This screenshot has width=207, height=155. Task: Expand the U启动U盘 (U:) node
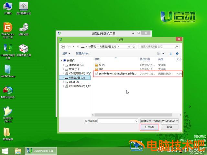pos(63,77)
